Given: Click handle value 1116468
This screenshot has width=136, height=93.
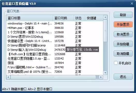Looking at the screenshot, I should 60,45.
